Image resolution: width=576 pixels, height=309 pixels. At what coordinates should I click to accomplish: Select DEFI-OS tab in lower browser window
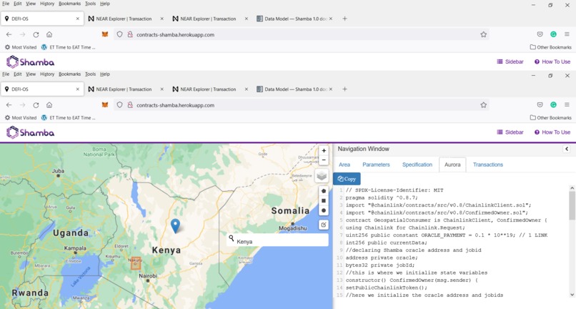pos(42,89)
